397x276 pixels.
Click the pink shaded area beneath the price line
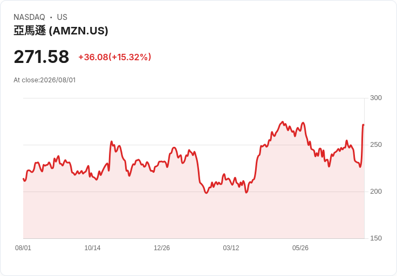[x=194, y=216]
